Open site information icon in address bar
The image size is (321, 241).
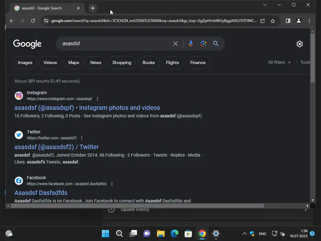[x=46, y=21]
